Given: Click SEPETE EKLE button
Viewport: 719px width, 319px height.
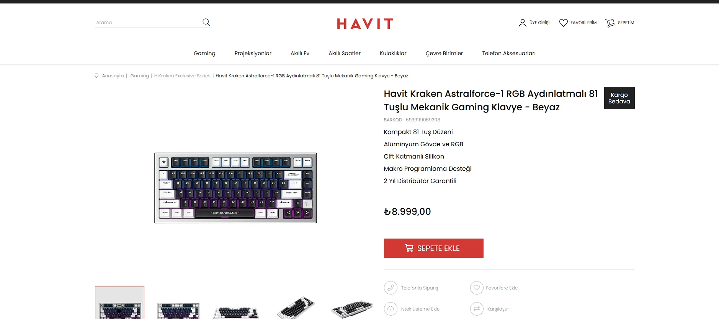Looking at the screenshot, I should click(x=433, y=248).
